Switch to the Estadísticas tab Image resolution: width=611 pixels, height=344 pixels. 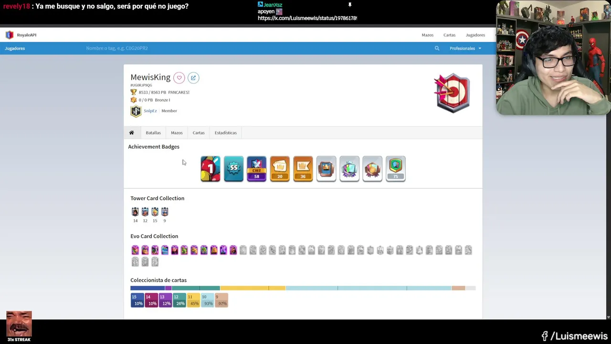pyautogui.click(x=225, y=133)
